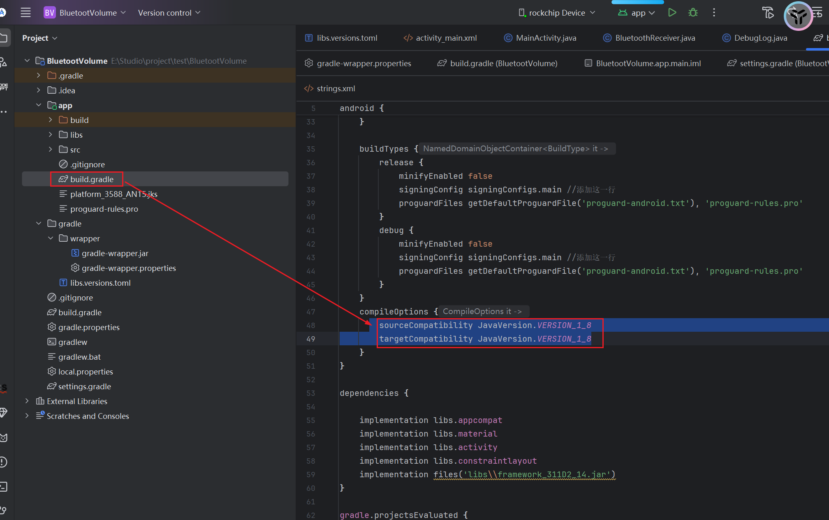Expand the src folder
Image resolution: width=829 pixels, height=520 pixels.
[51, 150]
